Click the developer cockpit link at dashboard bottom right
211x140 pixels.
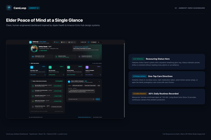pos(97,117)
